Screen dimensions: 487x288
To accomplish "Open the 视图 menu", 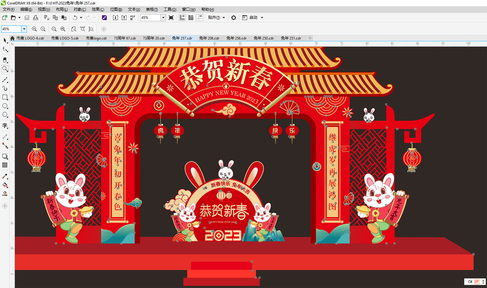I will [44, 9].
